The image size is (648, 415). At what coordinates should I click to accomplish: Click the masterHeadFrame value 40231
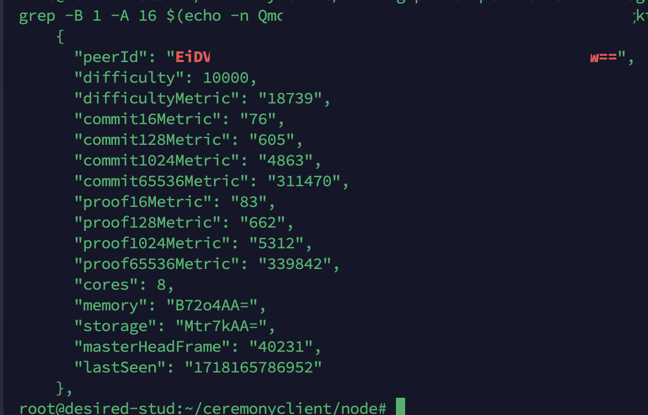tap(281, 347)
